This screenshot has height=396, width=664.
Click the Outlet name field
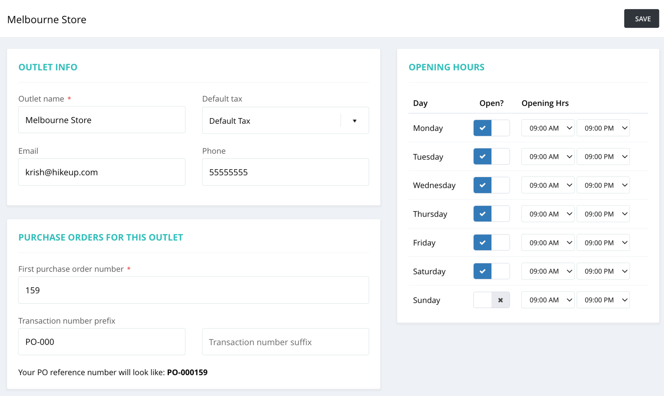point(102,120)
